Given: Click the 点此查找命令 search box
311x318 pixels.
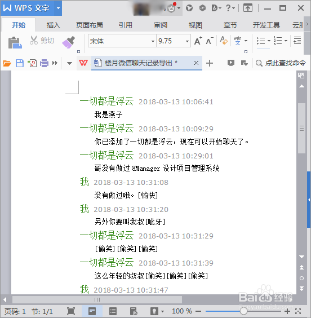Looking at the screenshot, I should [281, 63].
